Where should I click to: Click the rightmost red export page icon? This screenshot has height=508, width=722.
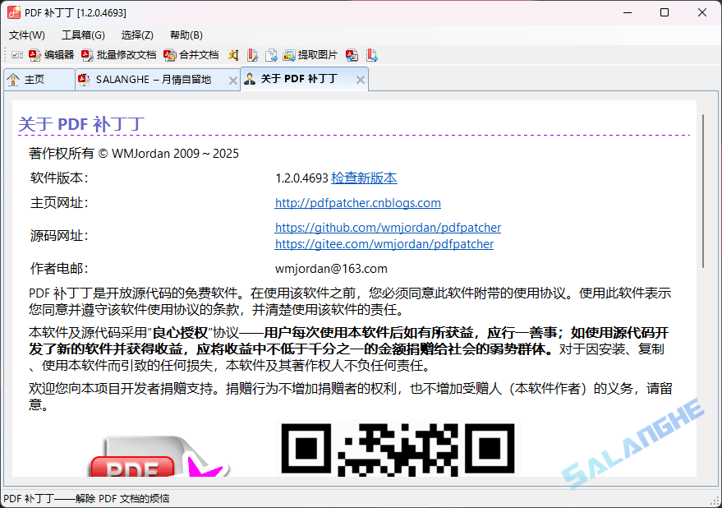pyautogui.click(x=372, y=54)
